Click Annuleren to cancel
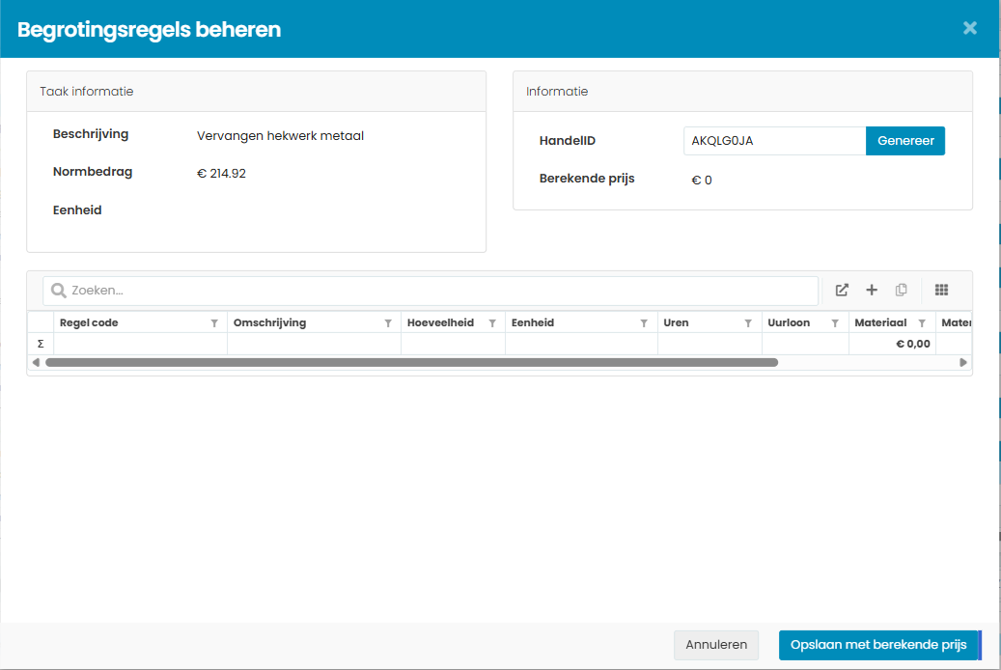Image resolution: width=1001 pixels, height=670 pixels. pyautogui.click(x=716, y=645)
